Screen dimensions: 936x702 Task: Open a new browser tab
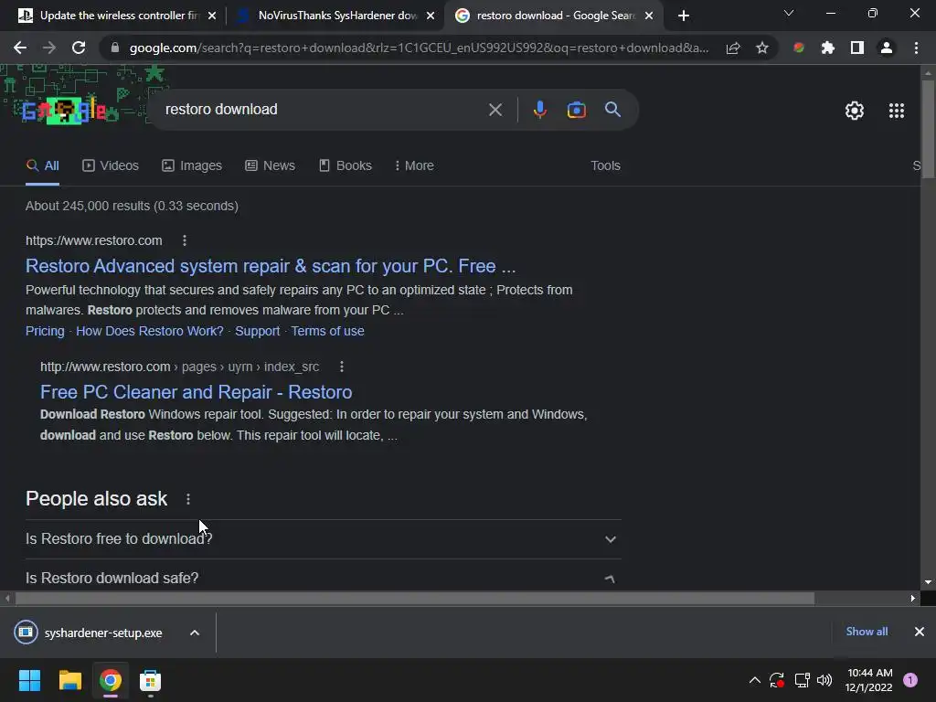[x=684, y=16]
